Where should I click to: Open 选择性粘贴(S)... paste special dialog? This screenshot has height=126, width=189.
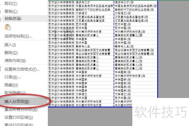[x=18, y=36]
